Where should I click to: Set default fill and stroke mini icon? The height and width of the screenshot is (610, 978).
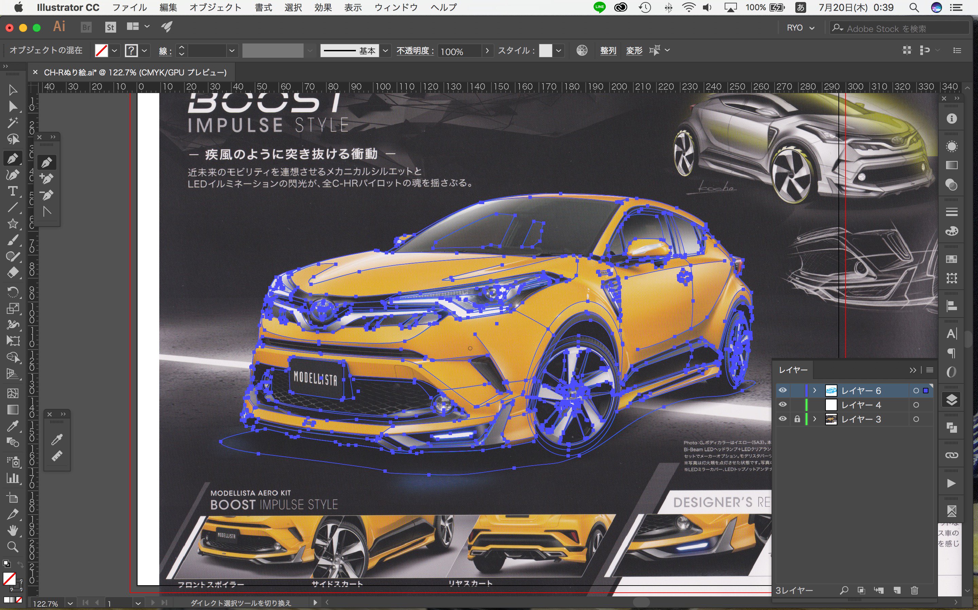(6, 564)
